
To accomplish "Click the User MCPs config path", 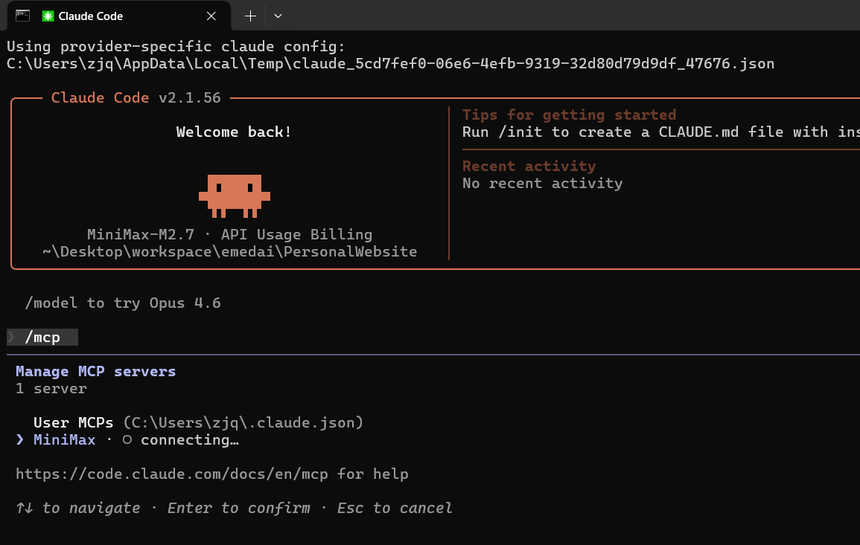I will pos(243,423).
